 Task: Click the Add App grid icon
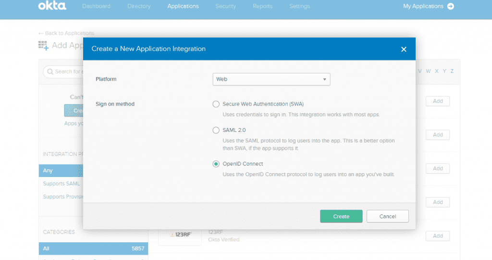(43, 46)
